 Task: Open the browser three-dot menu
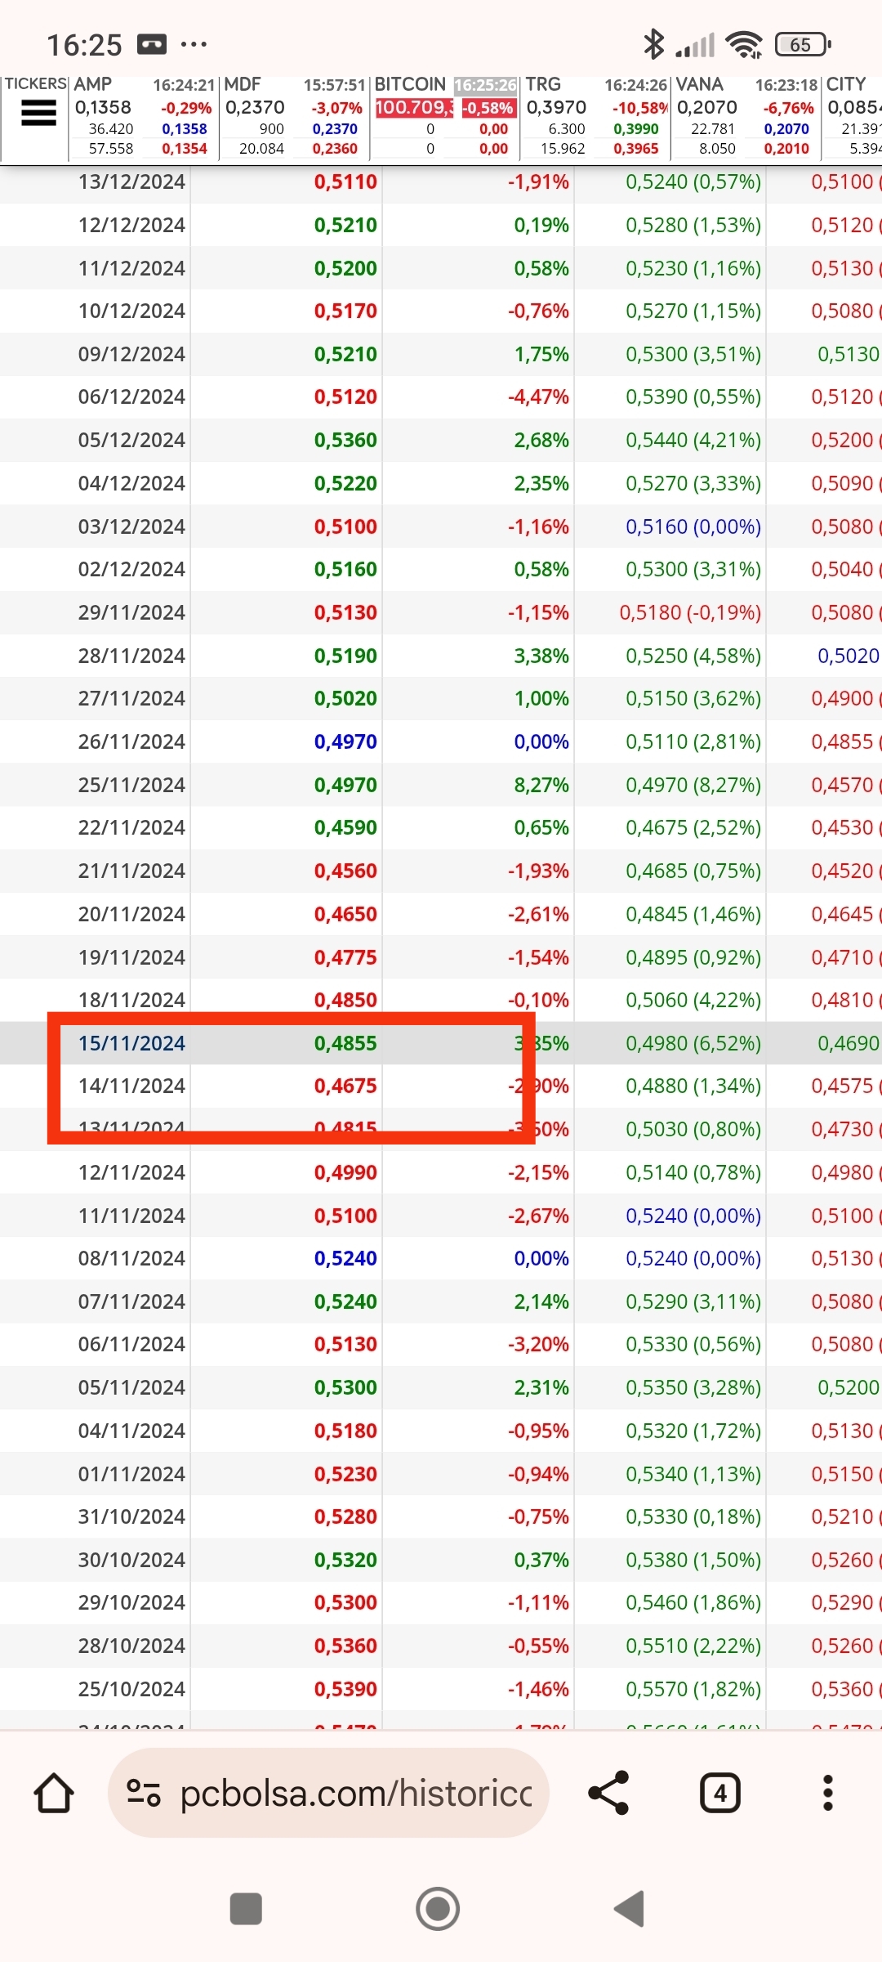827,1794
